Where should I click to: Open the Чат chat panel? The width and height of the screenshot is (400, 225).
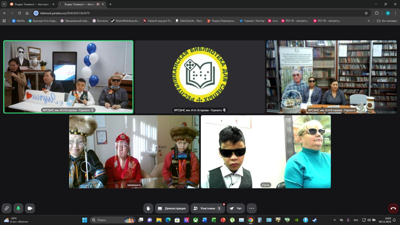(236, 208)
